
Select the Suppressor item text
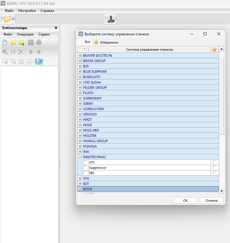pos(98,168)
